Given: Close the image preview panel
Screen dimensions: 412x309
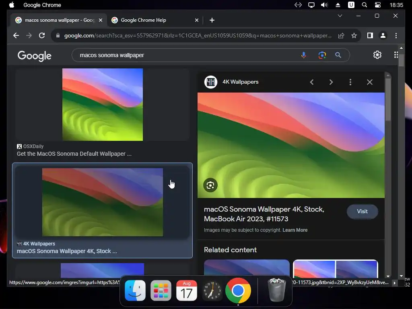Looking at the screenshot, I should click(369, 82).
